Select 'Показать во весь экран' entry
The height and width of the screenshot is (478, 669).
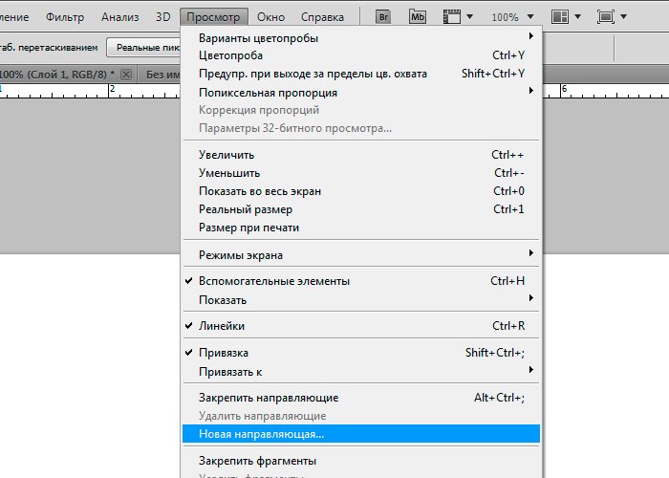click(x=260, y=191)
